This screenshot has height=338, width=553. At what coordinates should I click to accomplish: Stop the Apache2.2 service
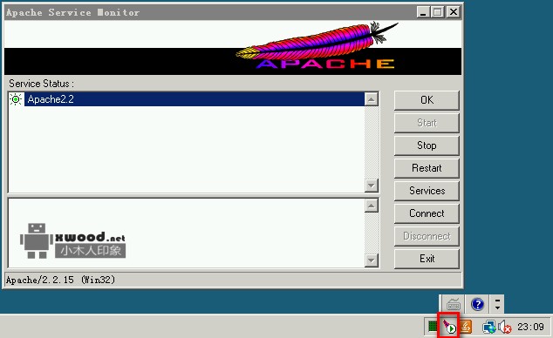pyautogui.click(x=427, y=145)
